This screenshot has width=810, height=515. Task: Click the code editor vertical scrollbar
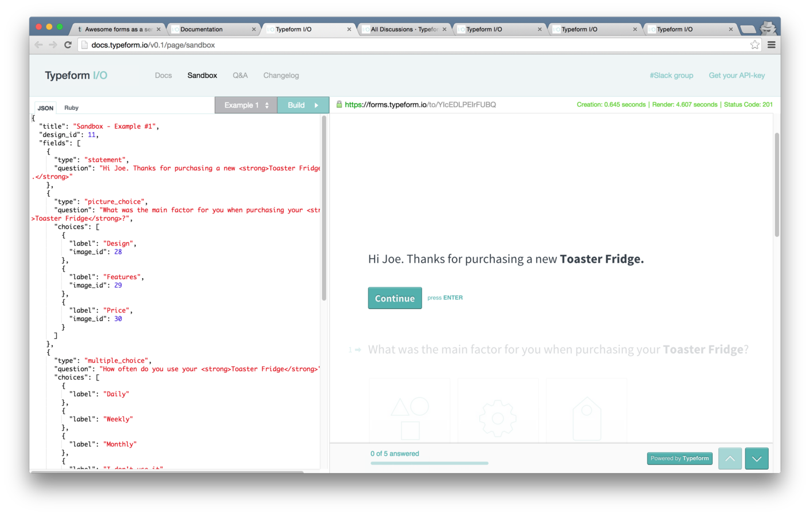click(x=324, y=209)
